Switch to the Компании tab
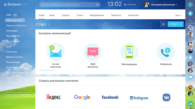The height and width of the screenshot is (109, 195). [133, 15]
